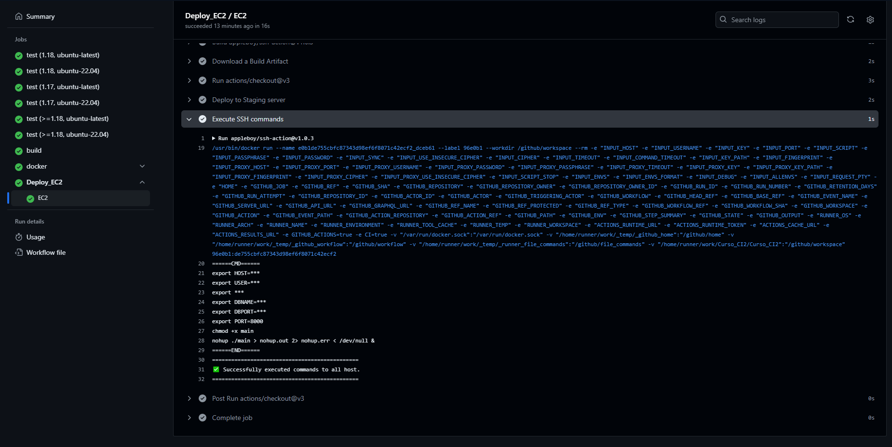Open the Workflow file page
Image resolution: width=892 pixels, height=447 pixels.
tap(46, 253)
